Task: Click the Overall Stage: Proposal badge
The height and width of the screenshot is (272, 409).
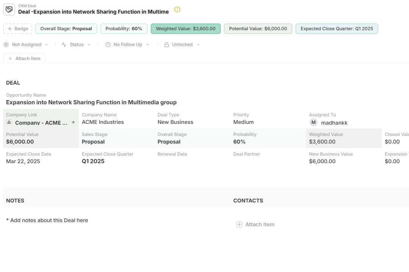Action: pyautogui.click(x=66, y=29)
